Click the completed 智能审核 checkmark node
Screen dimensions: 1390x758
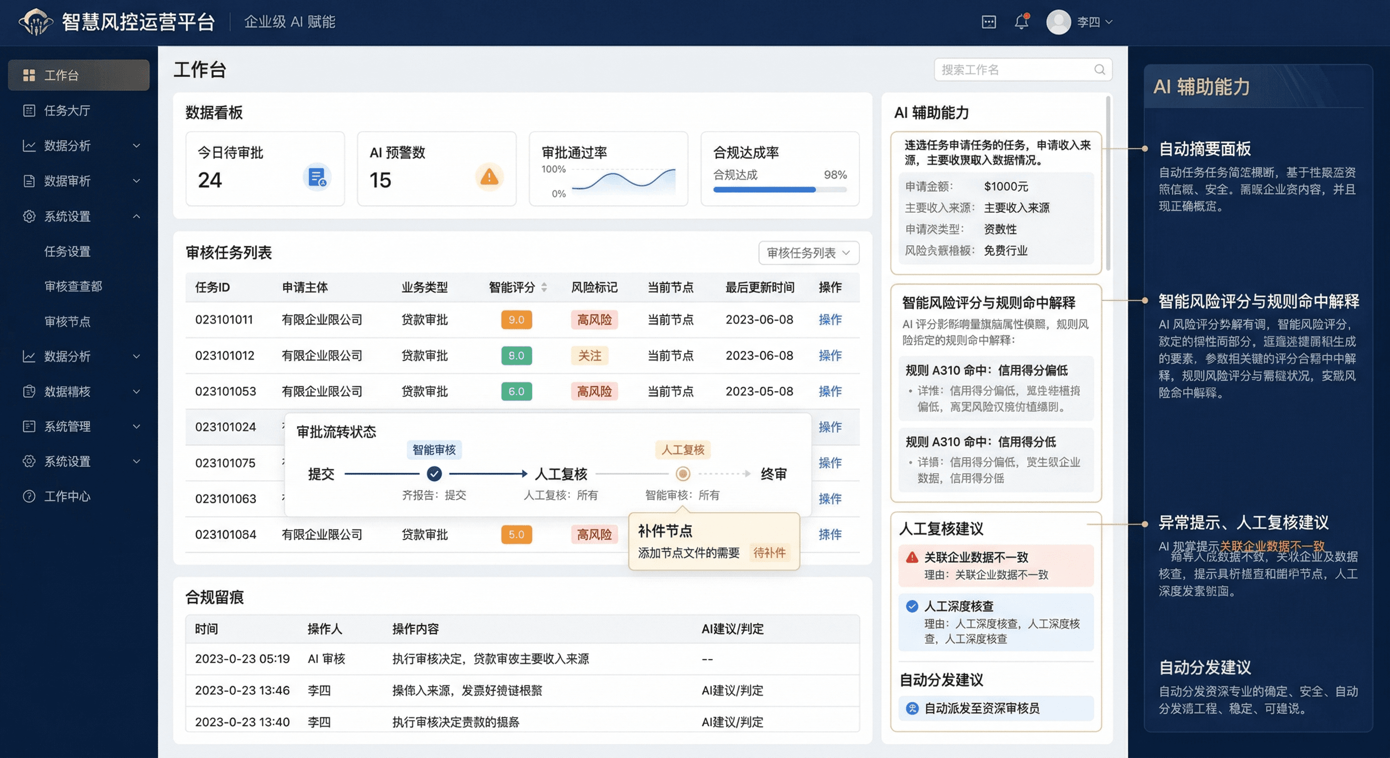click(x=434, y=474)
